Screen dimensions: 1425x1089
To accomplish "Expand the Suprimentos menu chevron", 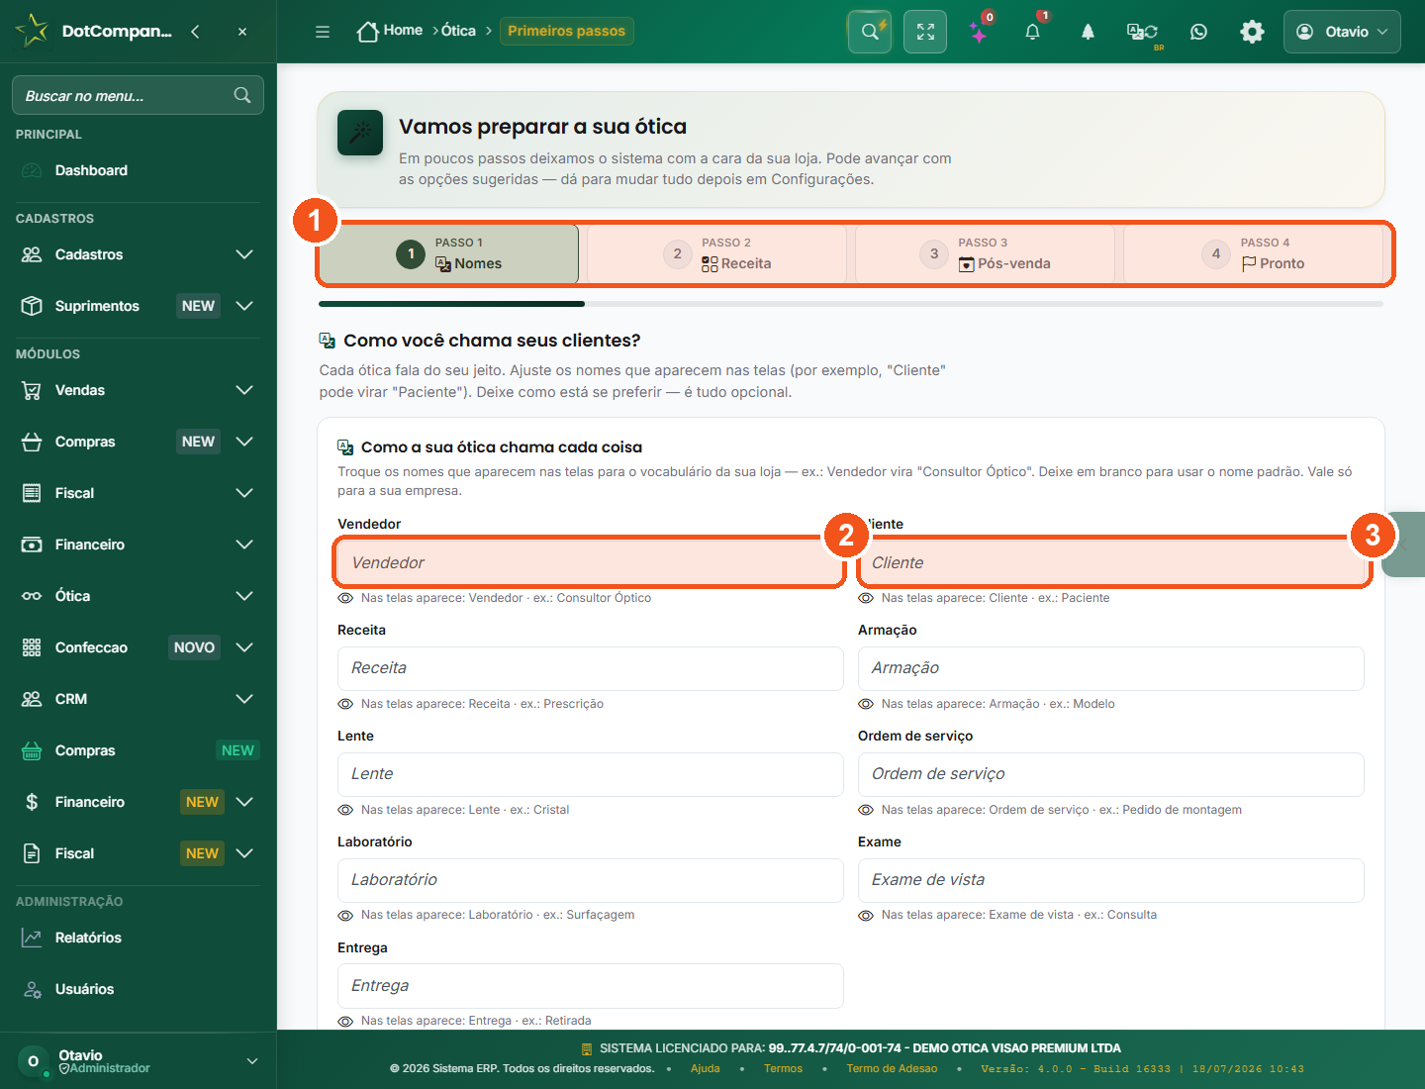I will pyautogui.click(x=244, y=306).
